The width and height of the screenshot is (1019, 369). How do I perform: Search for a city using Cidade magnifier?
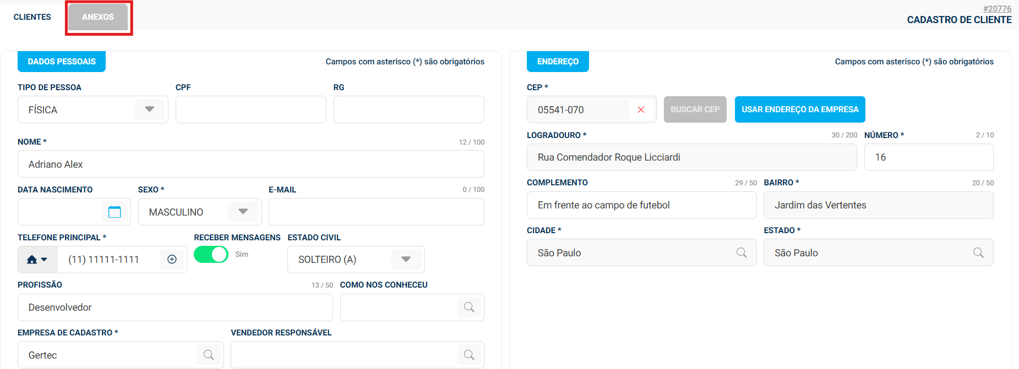pyautogui.click(x=742, y=253)
